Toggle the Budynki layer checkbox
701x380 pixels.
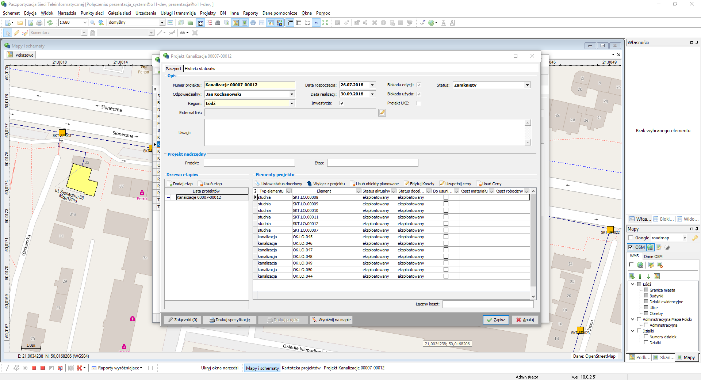pyautogui.click(x=646, y=296)
